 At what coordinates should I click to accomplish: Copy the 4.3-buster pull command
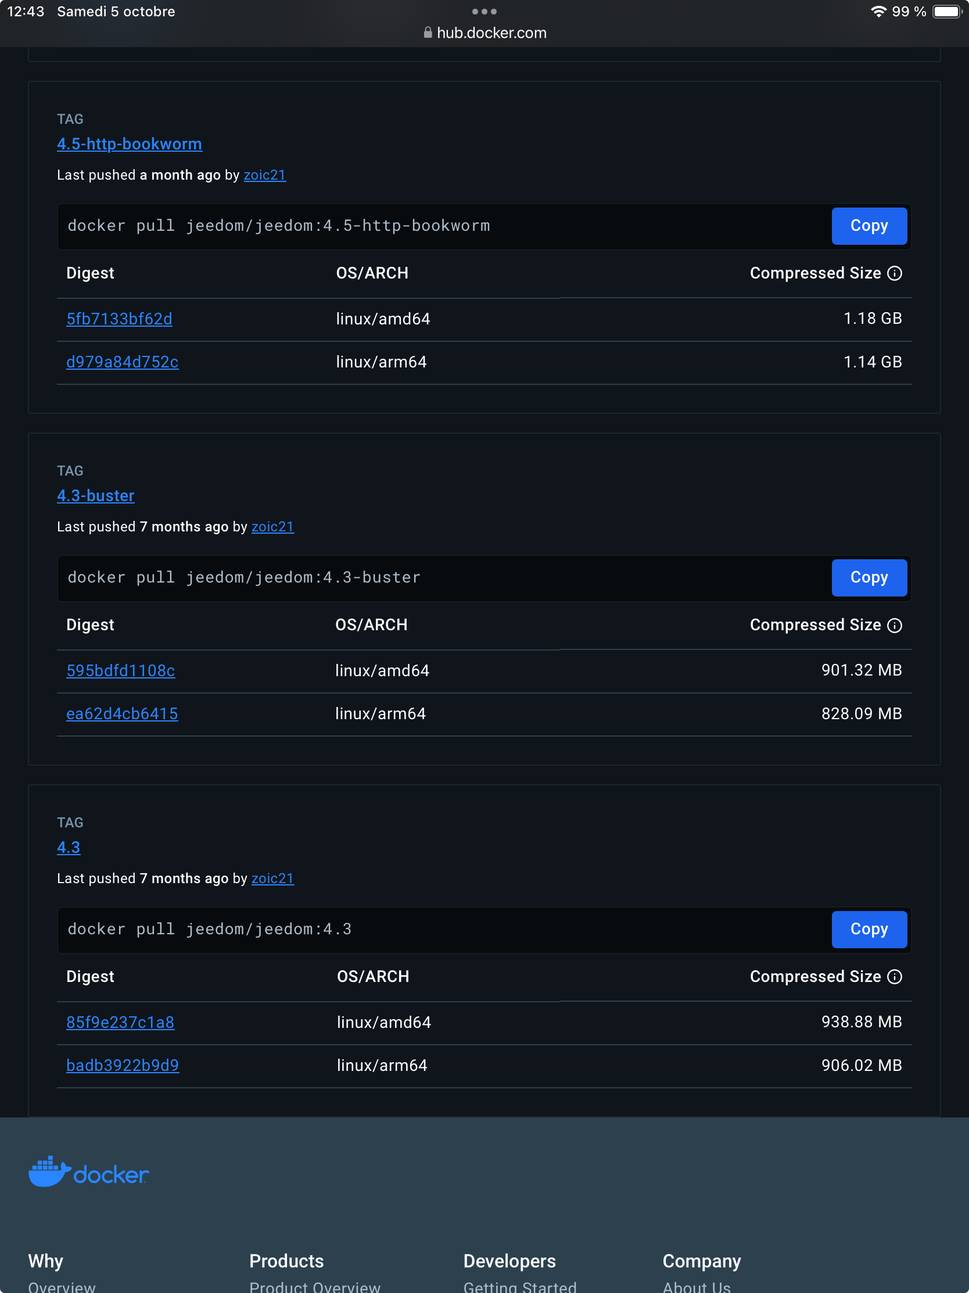coord(868,577)
